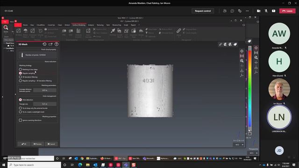
Task: Click the 'Triangle size' value field
Action: (45, 104)
